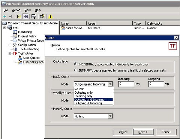180x139 pixels.
Task: Sort by the Type column header
Action: [x=139, y=23]
